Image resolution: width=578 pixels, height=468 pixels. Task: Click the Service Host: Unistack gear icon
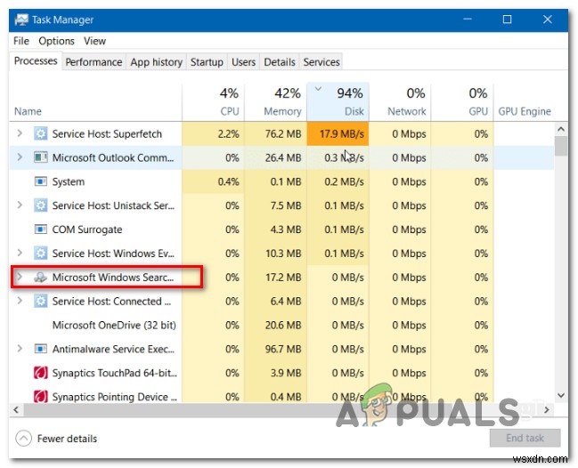pyautogui.click(x=40, y=206)
